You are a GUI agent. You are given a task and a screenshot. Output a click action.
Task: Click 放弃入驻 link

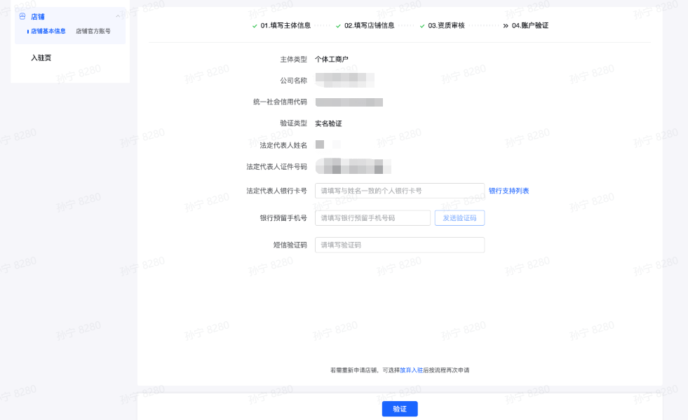click(x=411, y=370)
